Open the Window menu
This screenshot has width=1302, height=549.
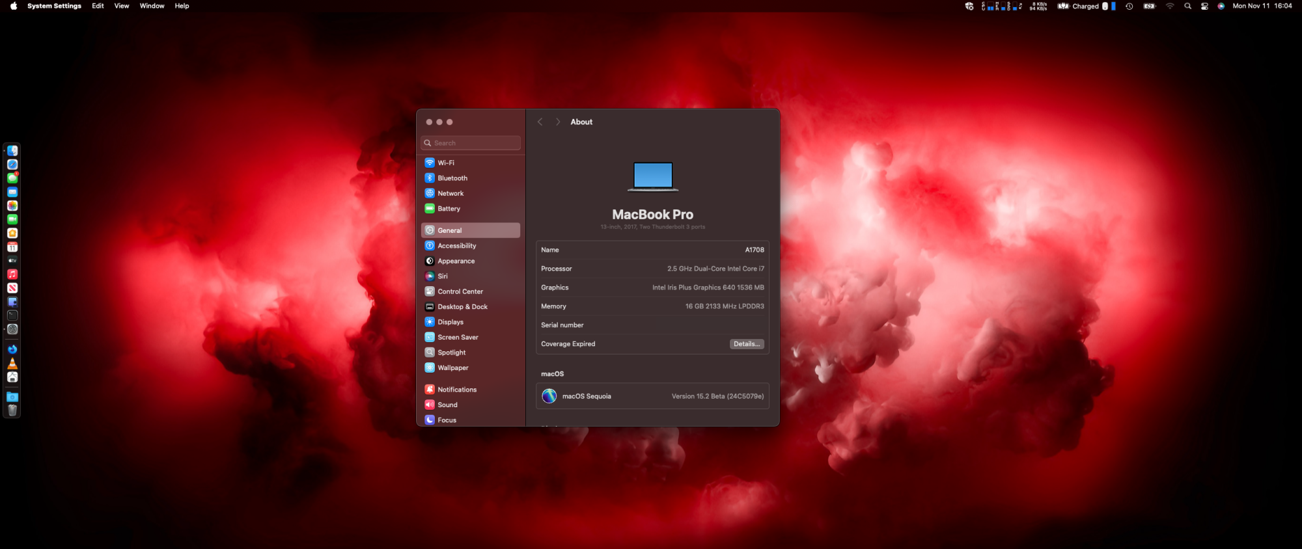[x=152, y=6]
